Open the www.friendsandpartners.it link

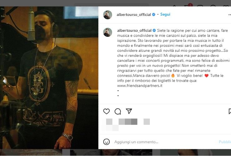(140, 85)
